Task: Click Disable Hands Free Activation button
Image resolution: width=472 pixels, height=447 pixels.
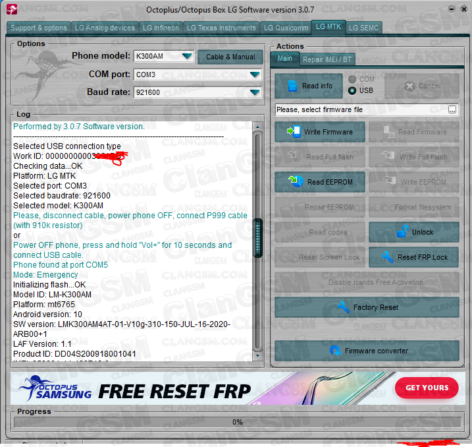Action: (367, 282)
